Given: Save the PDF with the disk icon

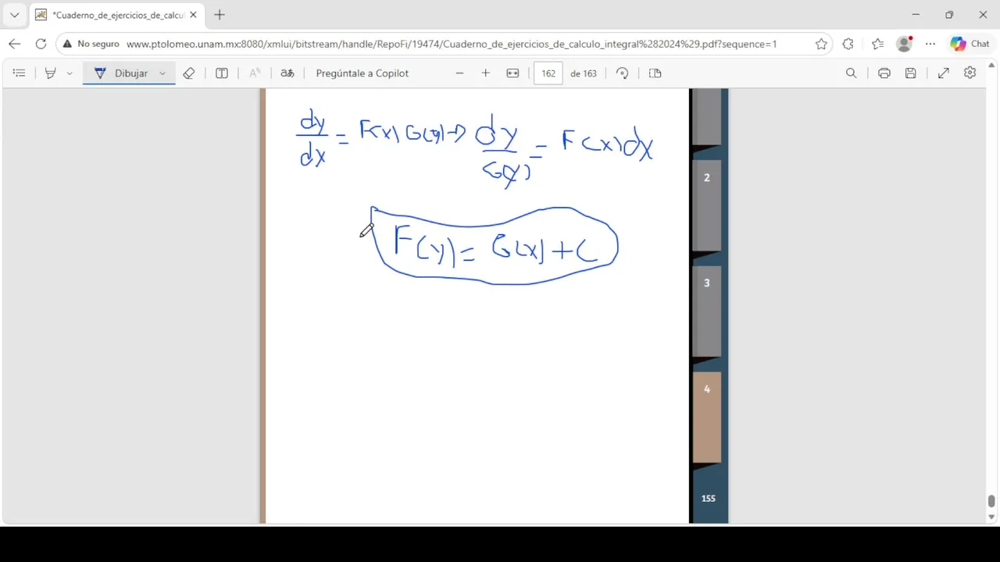Looking at the screenshot, I should tap(911, 73).
